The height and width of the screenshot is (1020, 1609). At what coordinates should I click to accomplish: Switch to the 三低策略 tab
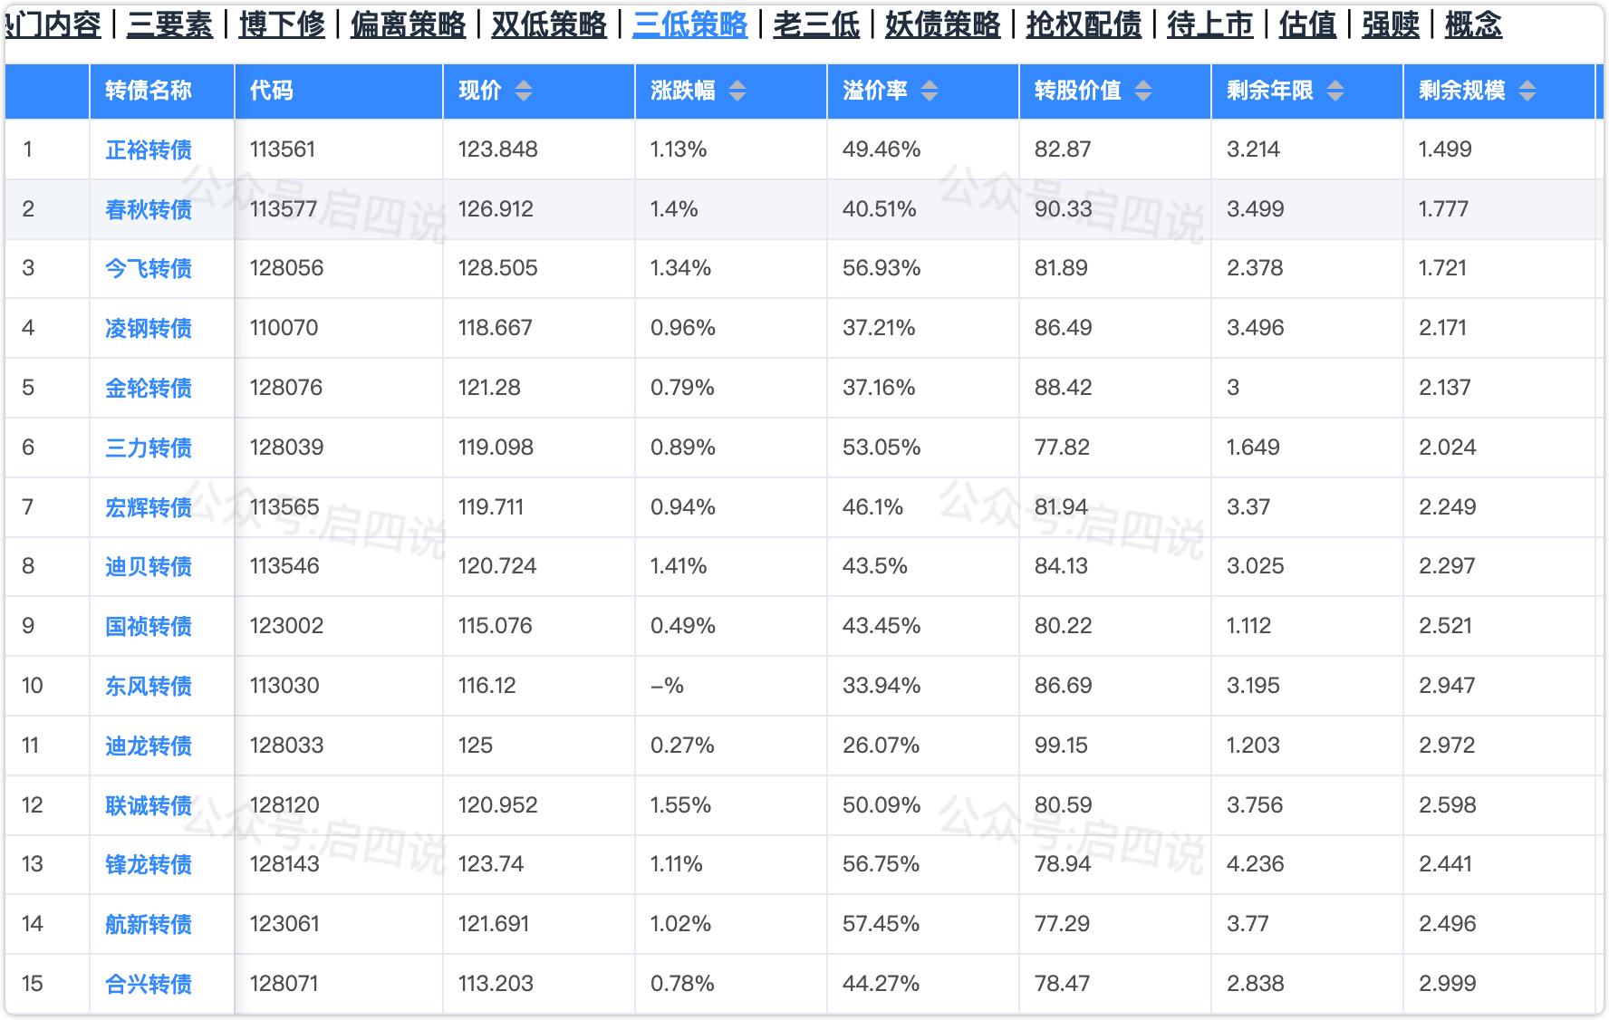[689, 24]
